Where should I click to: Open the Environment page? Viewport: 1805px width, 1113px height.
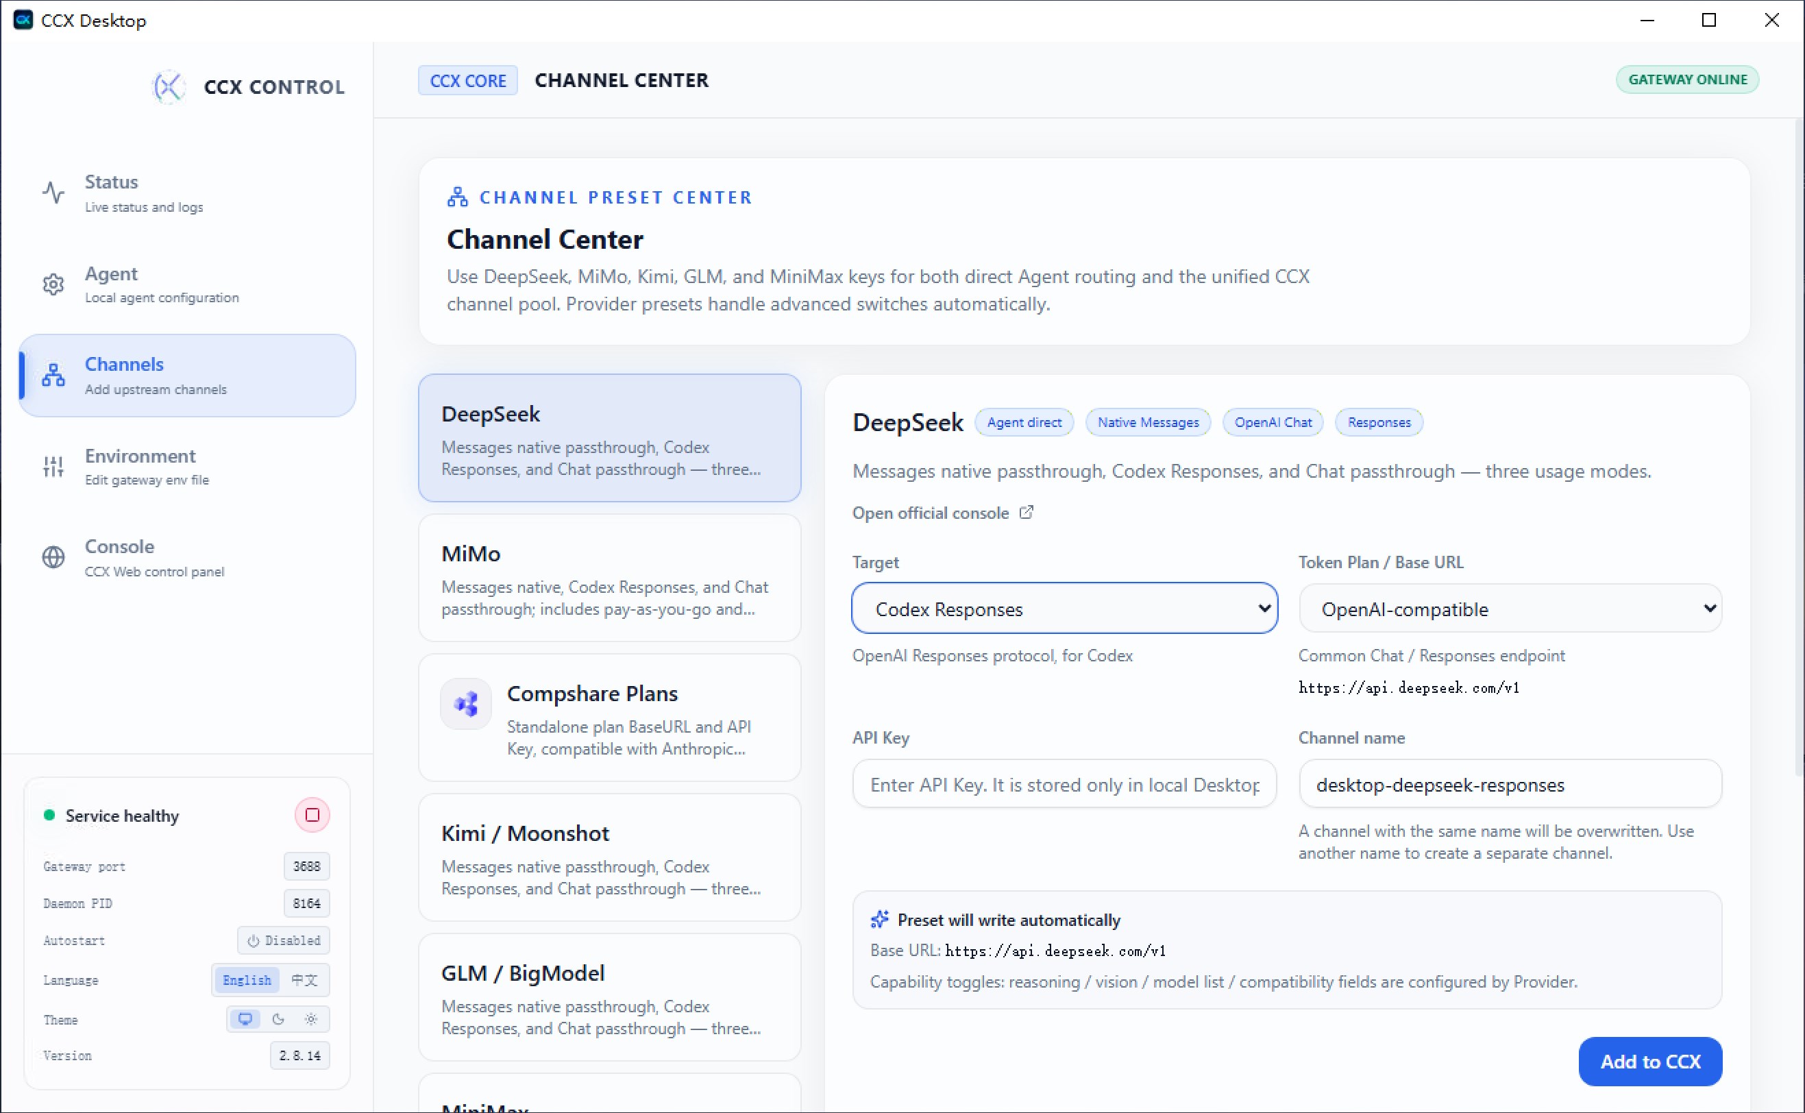point(187,467)
